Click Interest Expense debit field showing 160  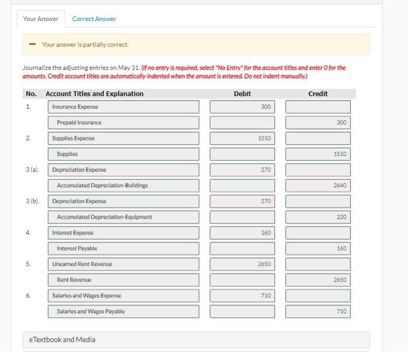point(242,233)
